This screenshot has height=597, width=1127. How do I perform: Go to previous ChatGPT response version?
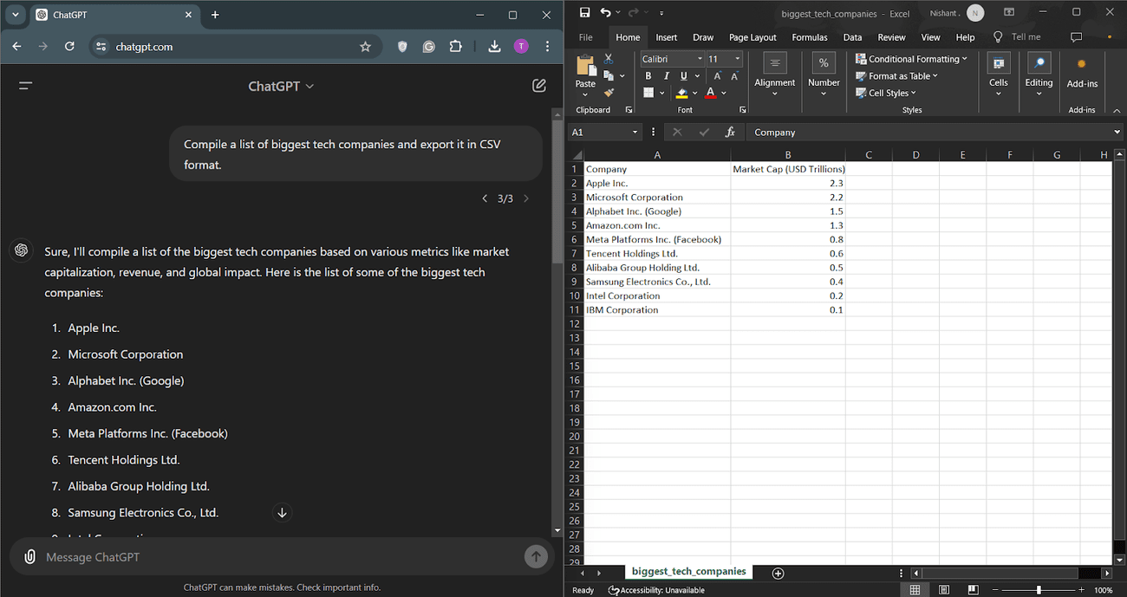[x=485, y=198]
